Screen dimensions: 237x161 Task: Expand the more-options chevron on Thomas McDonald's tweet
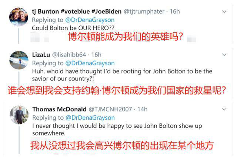pos(224,109)
